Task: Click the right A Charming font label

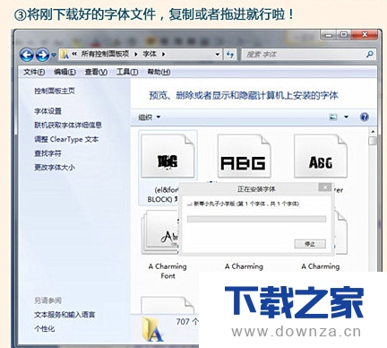Action: tap(321, 266)
